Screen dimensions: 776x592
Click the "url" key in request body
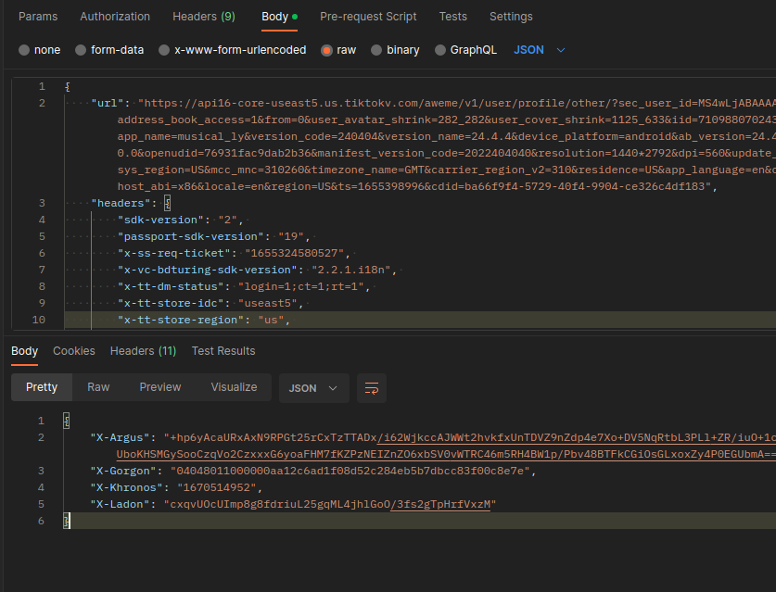(x=108, y=103)
